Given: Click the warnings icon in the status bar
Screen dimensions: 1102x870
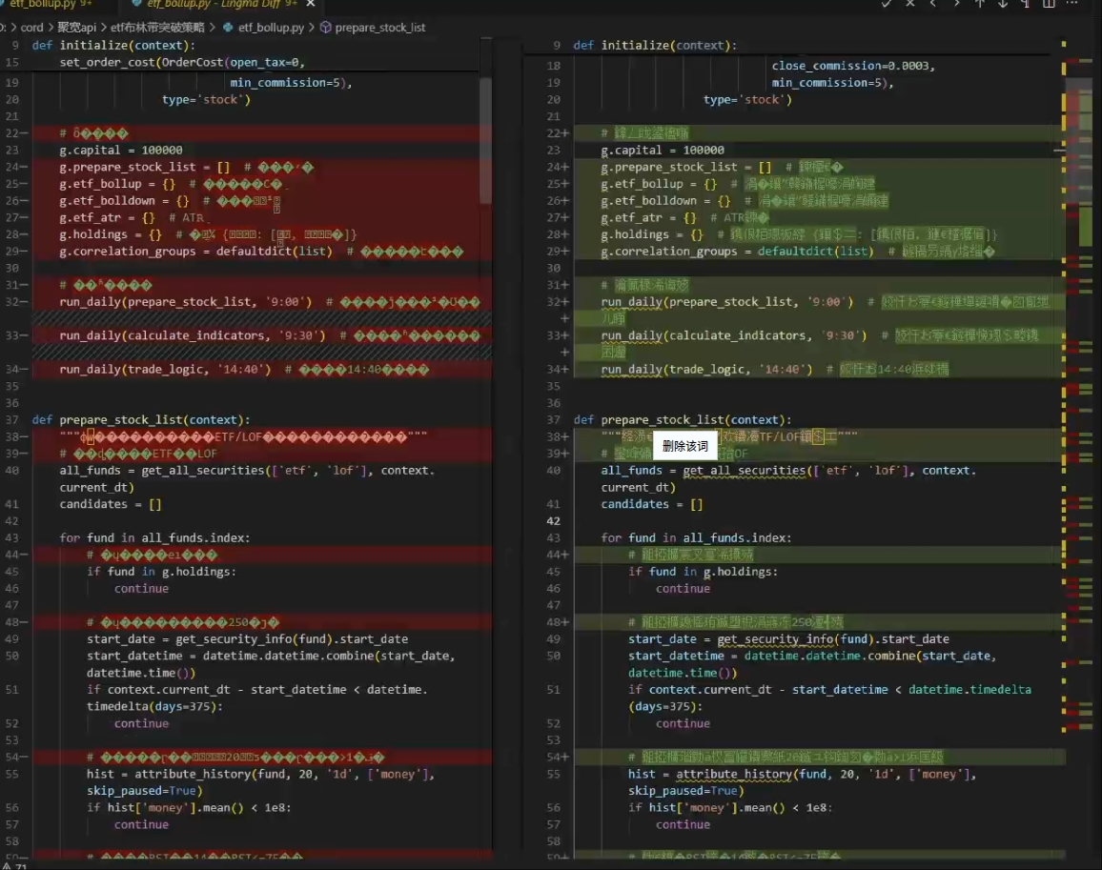Looking at the screenshot, I should pos(7,866).
